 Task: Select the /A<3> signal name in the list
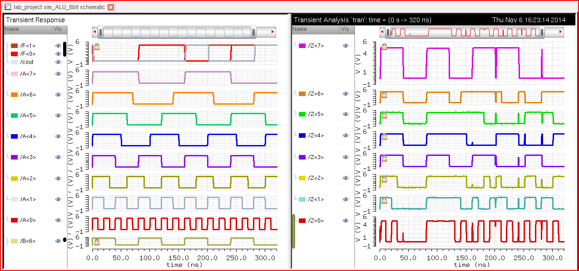28,157
